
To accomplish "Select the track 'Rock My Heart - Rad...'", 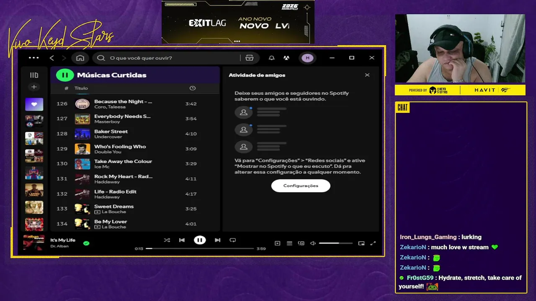I will click(x=135, y=179).
